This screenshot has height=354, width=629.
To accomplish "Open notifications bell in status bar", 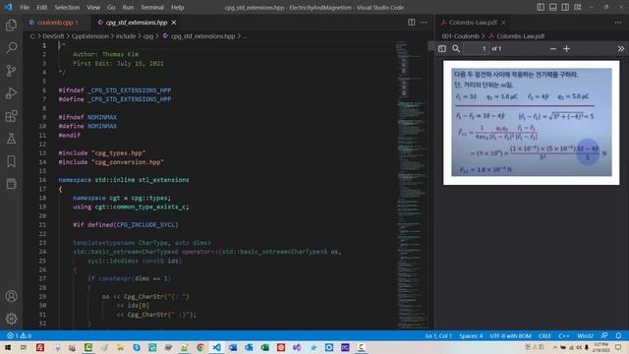I will 618,335.
